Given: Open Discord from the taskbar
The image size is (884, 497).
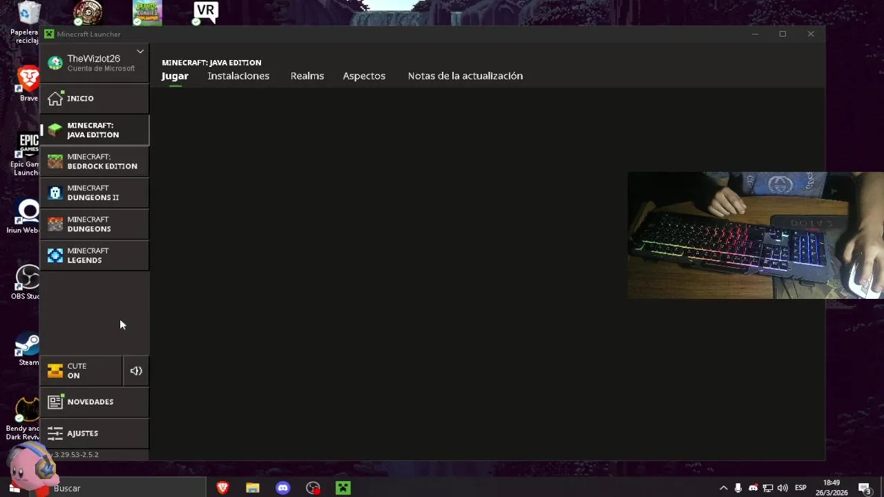Looking at the screenshot, I should click(x=283, y=488).
